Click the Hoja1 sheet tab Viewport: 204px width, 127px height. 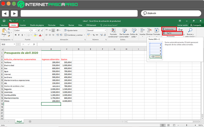pyautogui.click(x=19, y=121)
